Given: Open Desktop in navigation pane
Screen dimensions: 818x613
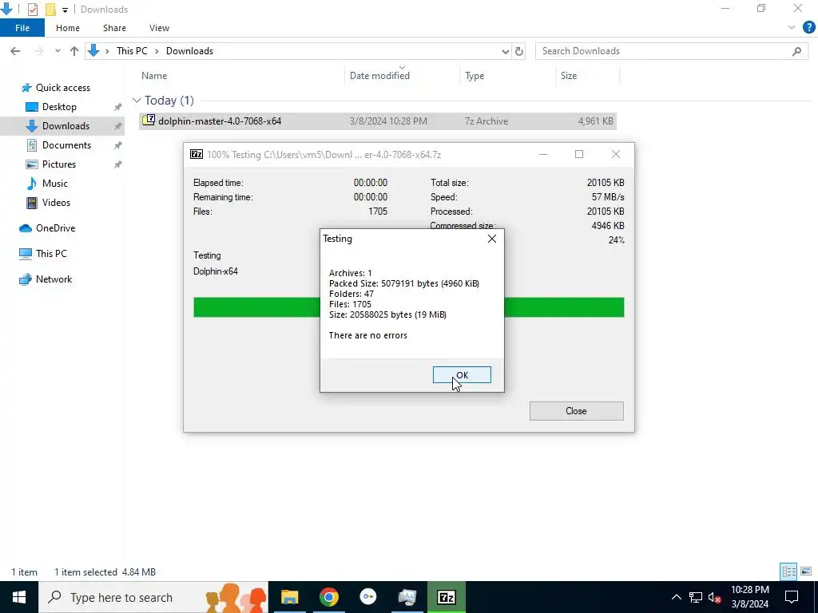Looking at the screenshot, I should click(59, 107).
